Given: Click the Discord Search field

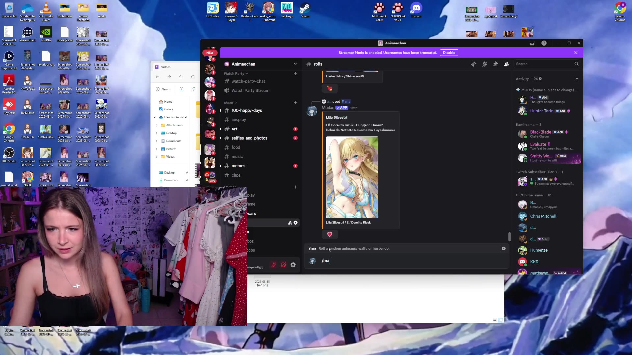Looking at the screenshot, I should (x=543, y=64).
